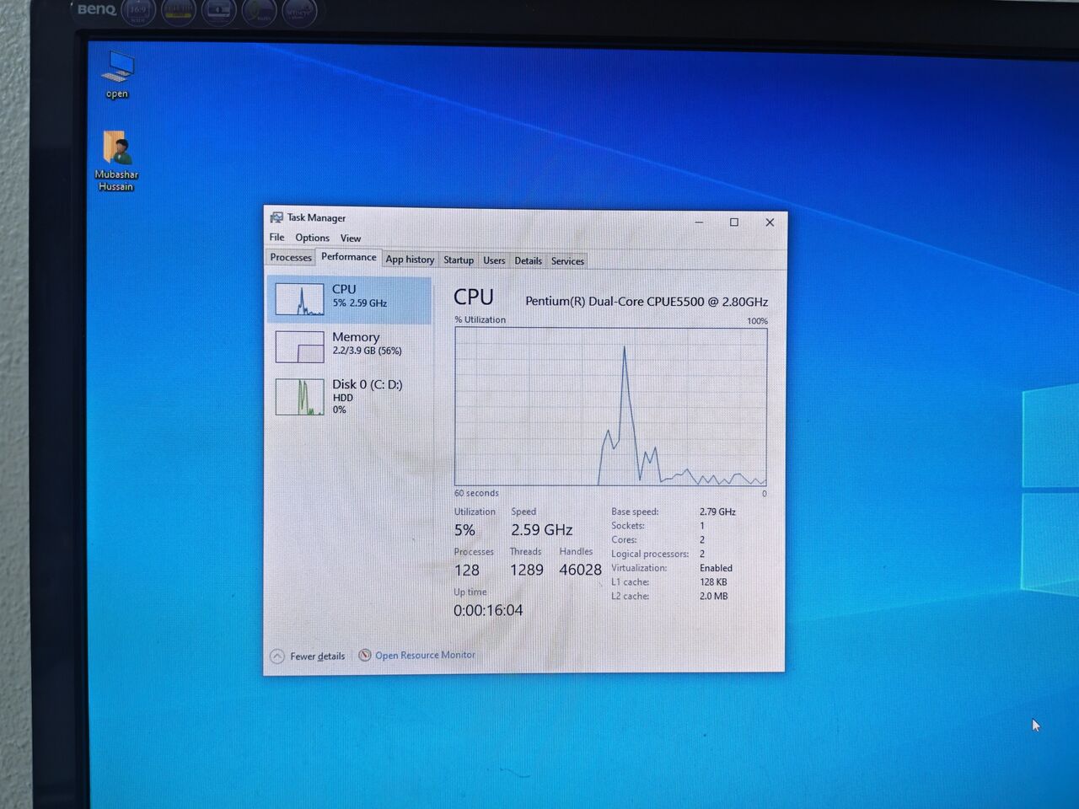Image resolution: width=1079 pixels, height=809 pixels.
Task: Click the 5% utilization value
Action: pos(464,530)
